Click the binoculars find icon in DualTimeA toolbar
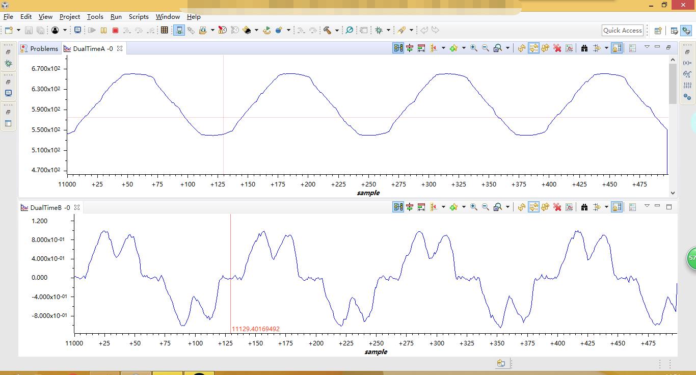The image size is (696, 375). (x=584, y=48)
